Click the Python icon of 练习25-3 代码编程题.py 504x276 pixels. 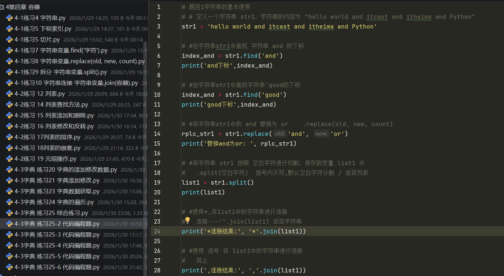tap(9, 234)
